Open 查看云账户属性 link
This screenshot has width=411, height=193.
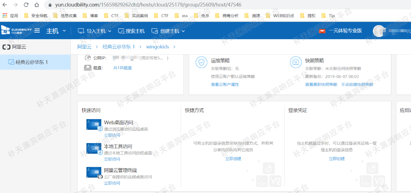tap(225, 85)
